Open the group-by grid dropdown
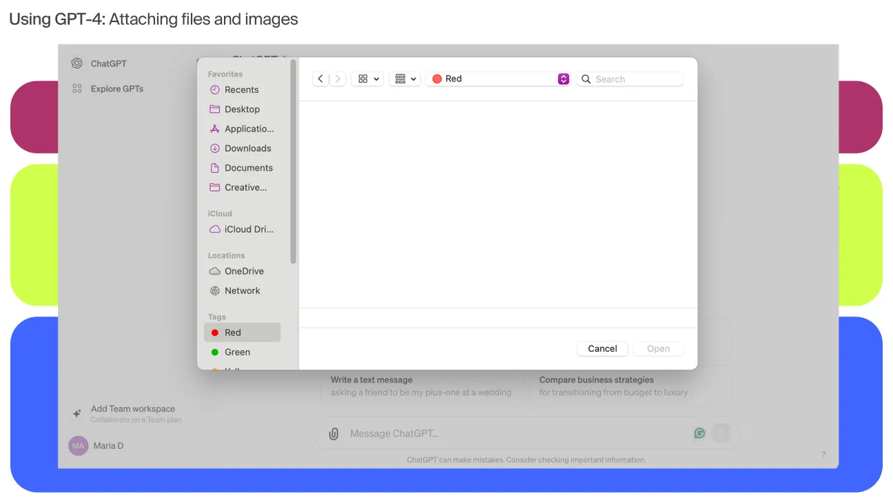 click(404, 79)
